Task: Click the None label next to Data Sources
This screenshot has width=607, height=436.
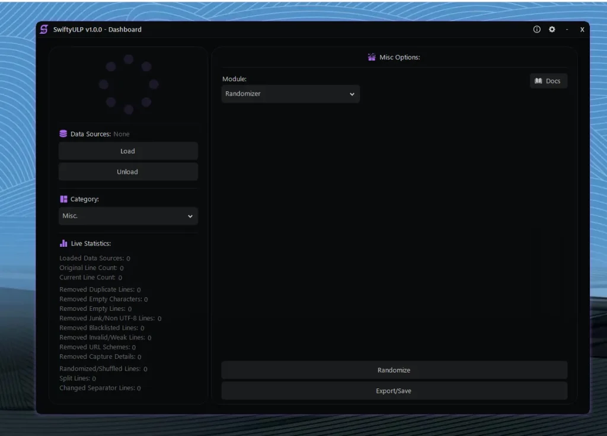Action: pos(122,133)
